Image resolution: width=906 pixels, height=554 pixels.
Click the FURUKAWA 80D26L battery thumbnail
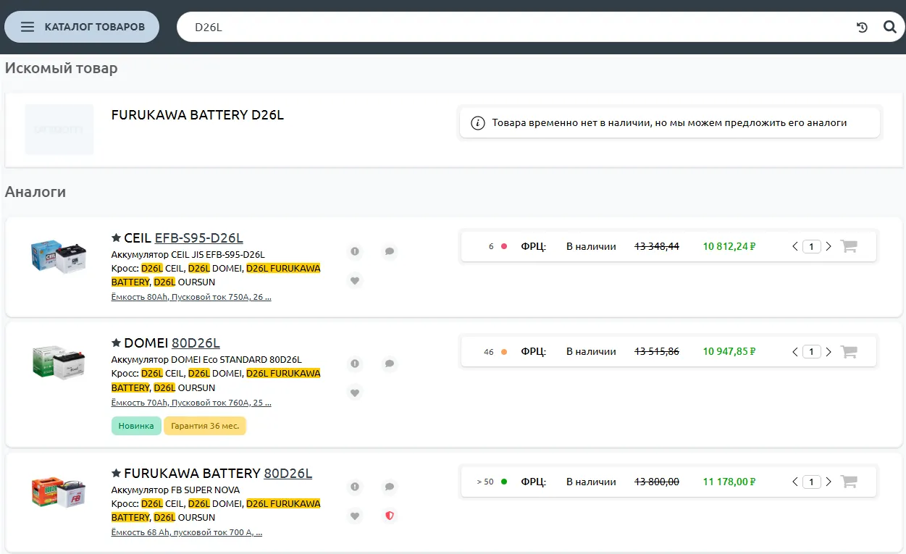[59, 492]
